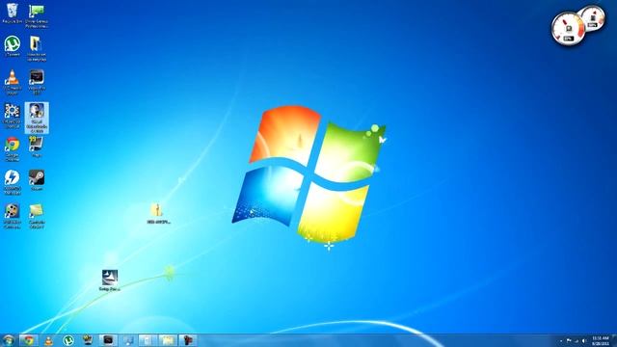Open the film reel desktop shortcut

point(13,216)
